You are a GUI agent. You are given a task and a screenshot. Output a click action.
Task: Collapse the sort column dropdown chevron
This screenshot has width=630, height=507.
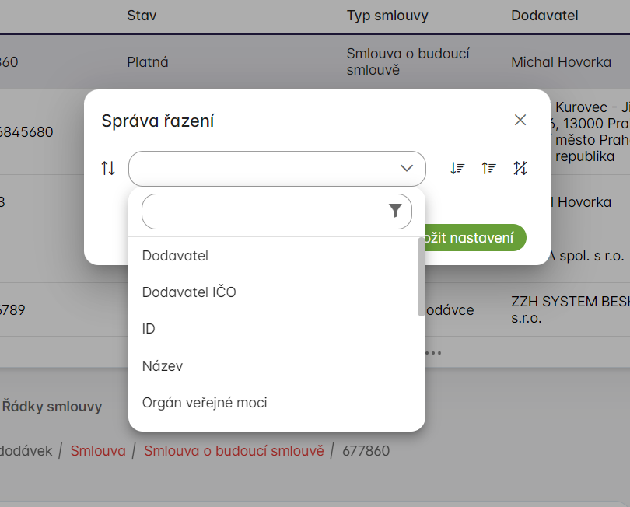pyautogui.click(x=407, y=168)
